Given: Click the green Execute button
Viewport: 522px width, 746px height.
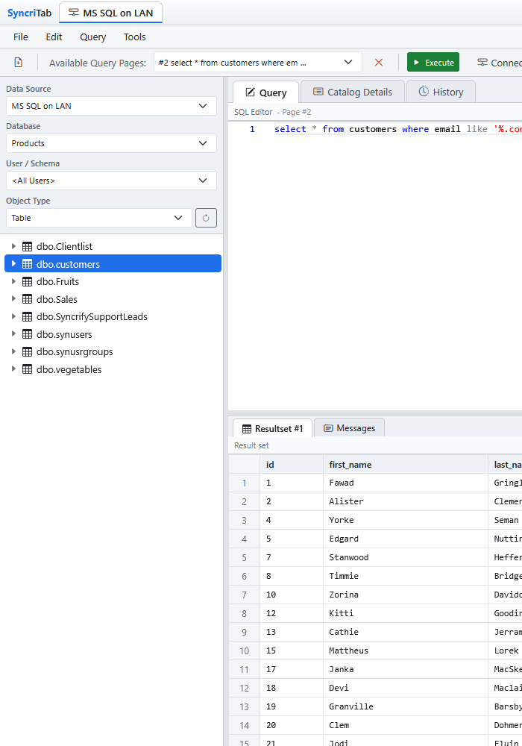Looking at the screenshot, I should tap(433, 63).
